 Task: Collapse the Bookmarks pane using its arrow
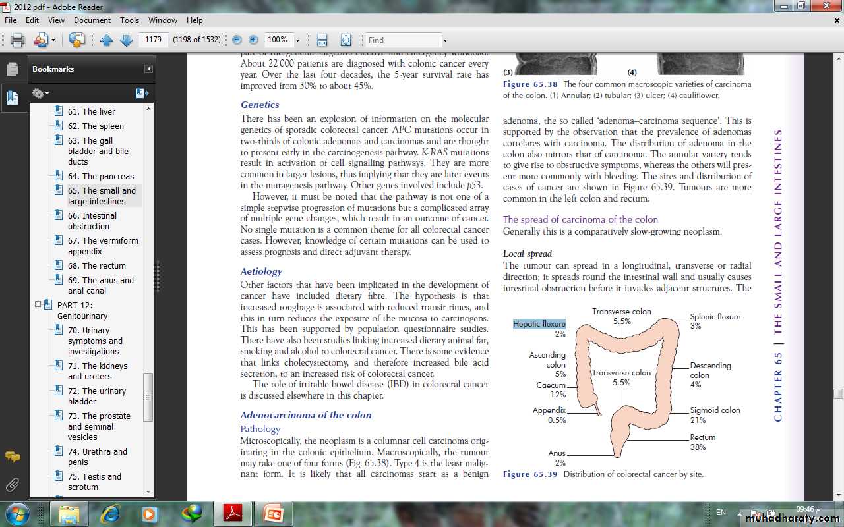pyautogui.click(x=149, y=69)
